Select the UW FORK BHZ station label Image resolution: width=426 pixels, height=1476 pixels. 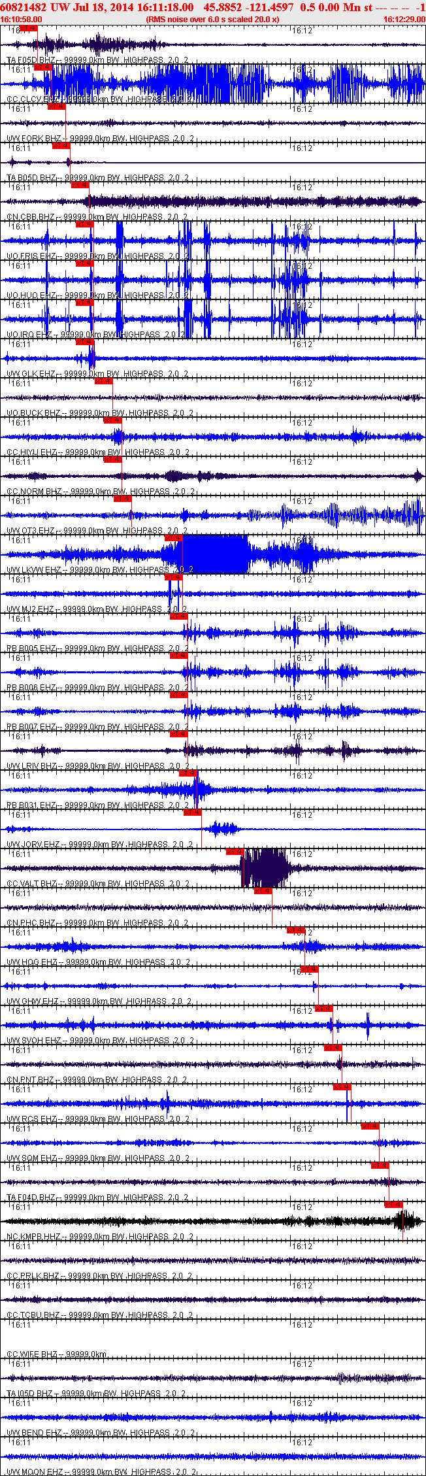[x=33, y=139]
